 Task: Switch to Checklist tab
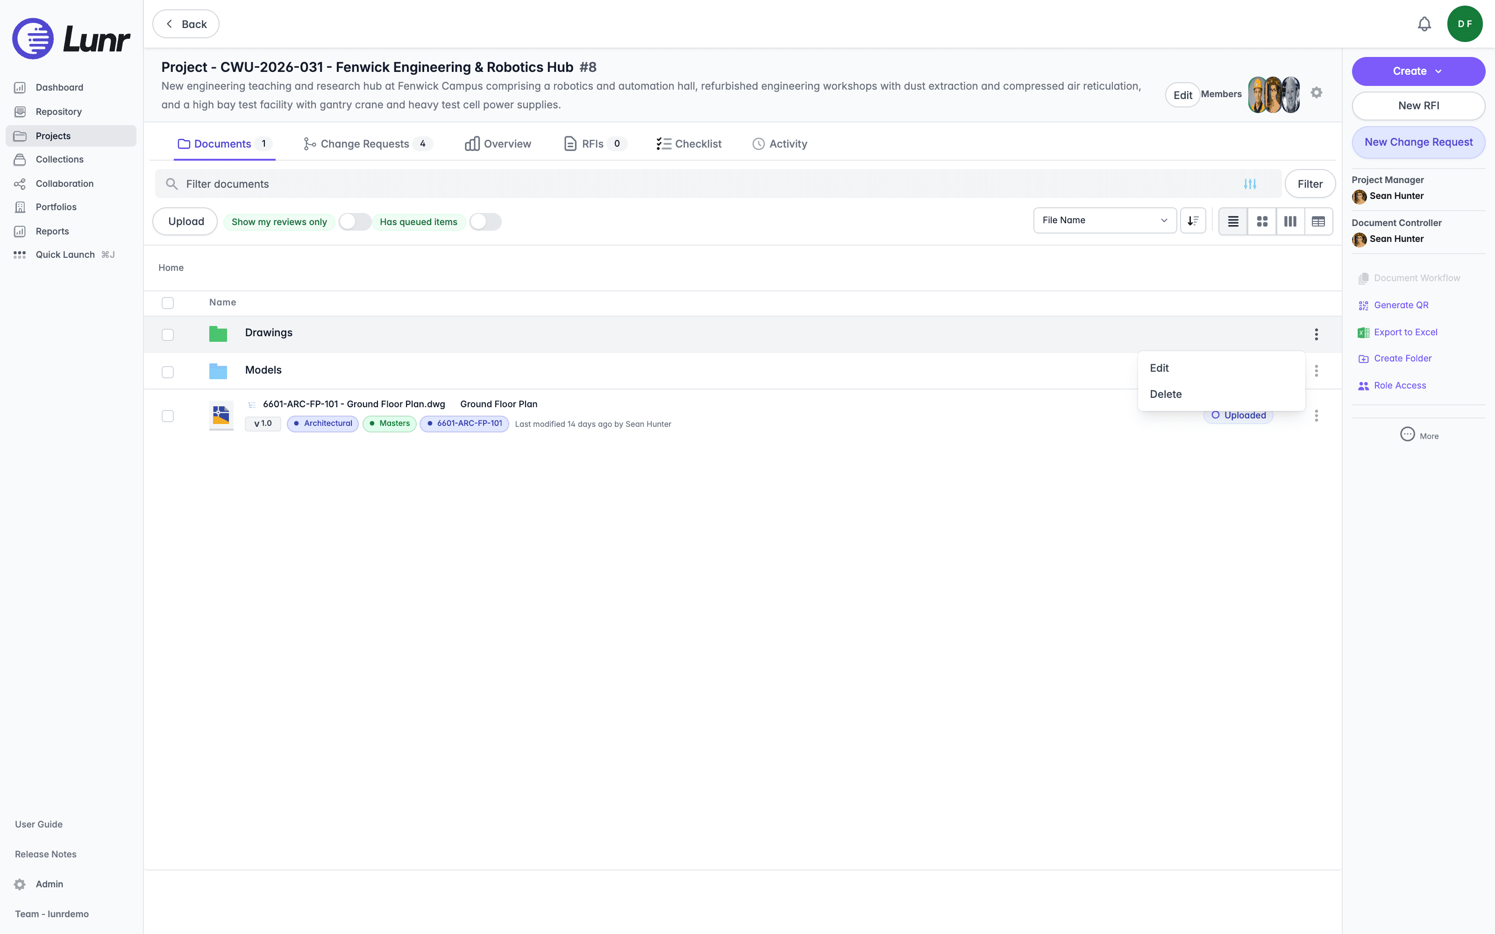689,144
